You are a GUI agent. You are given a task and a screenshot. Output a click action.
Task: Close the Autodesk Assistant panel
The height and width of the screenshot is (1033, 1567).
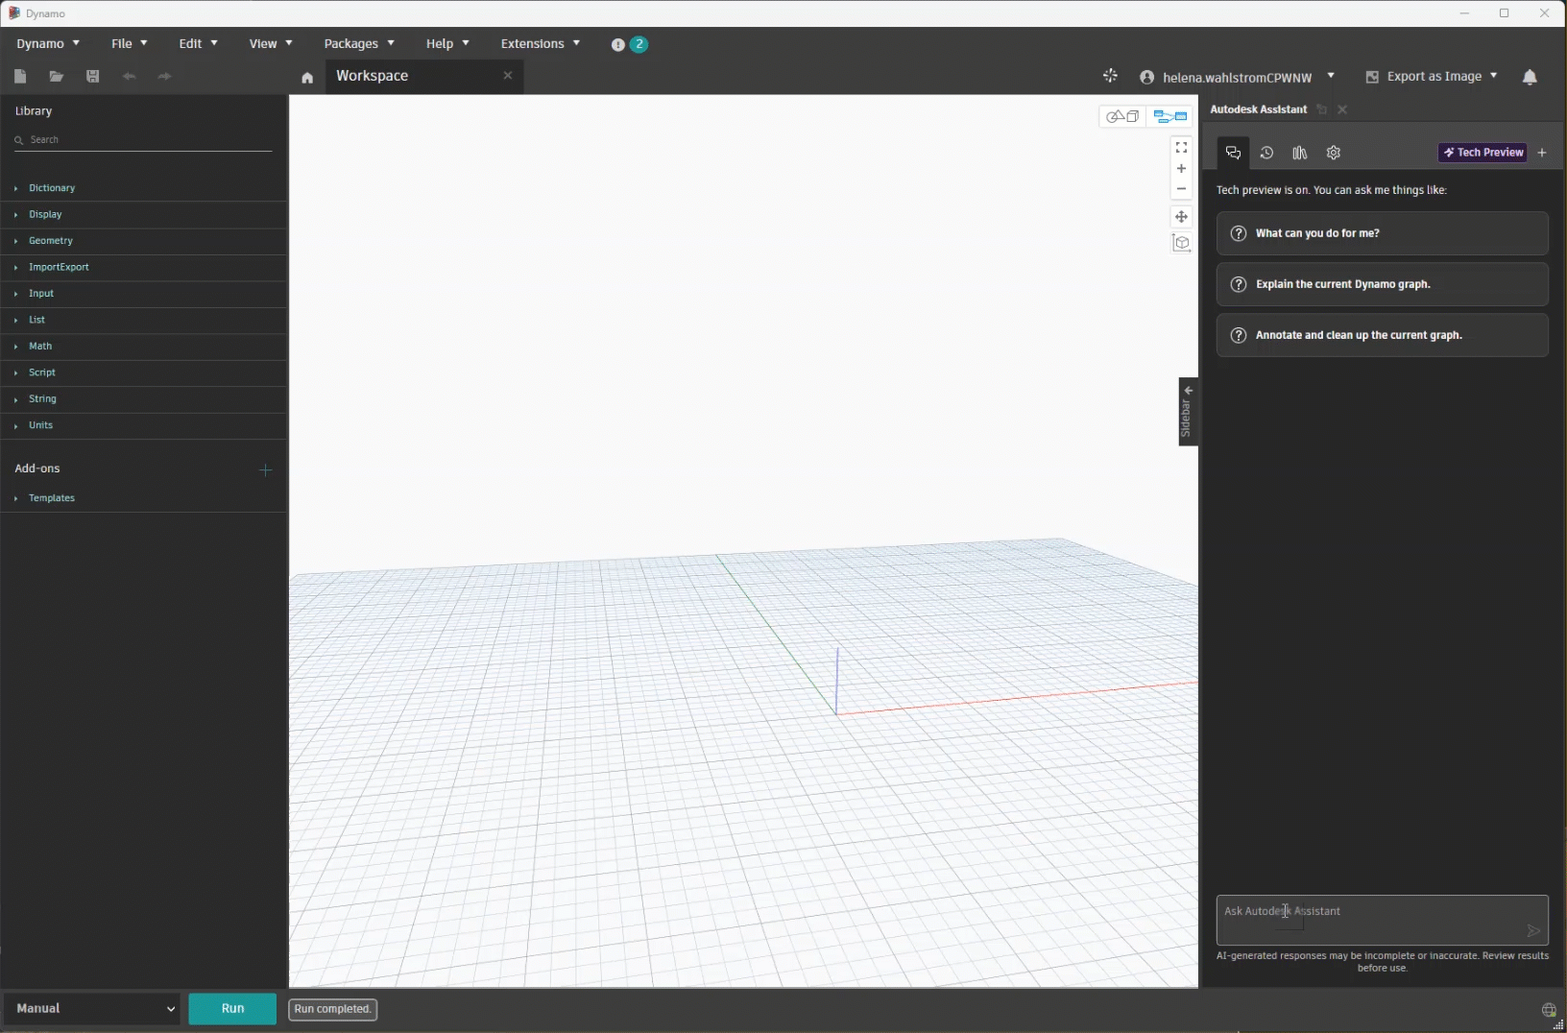(x=1342, y=109)
